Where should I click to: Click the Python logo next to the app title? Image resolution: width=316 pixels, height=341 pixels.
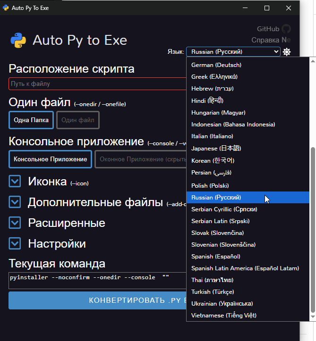18,40
